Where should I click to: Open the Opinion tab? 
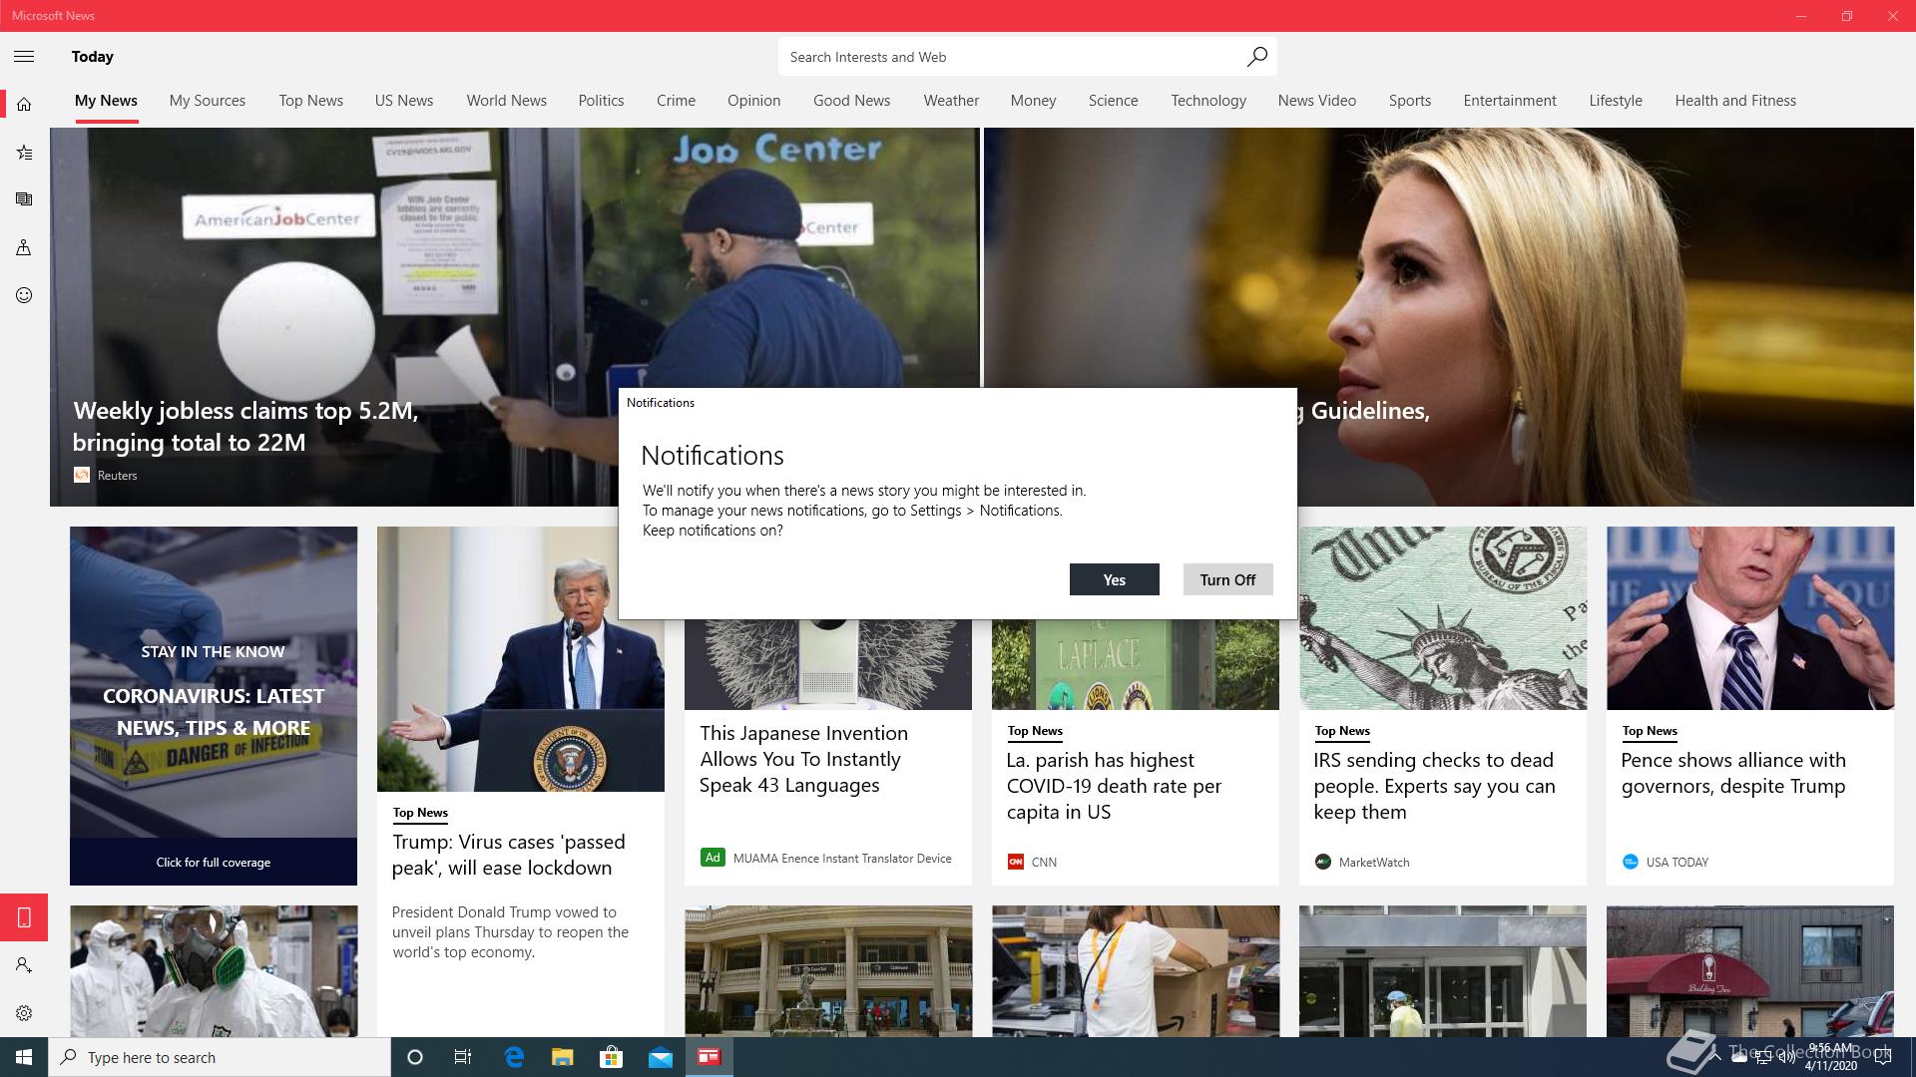[754, 101]
